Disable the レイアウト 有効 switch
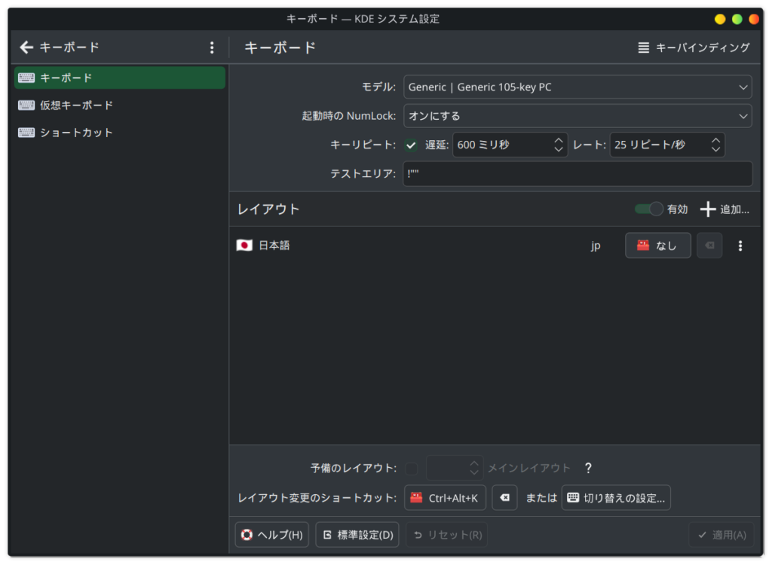Image resolution: width=772 pixels, height=565 pixels. pyautogui.click(x=648, y=209)
